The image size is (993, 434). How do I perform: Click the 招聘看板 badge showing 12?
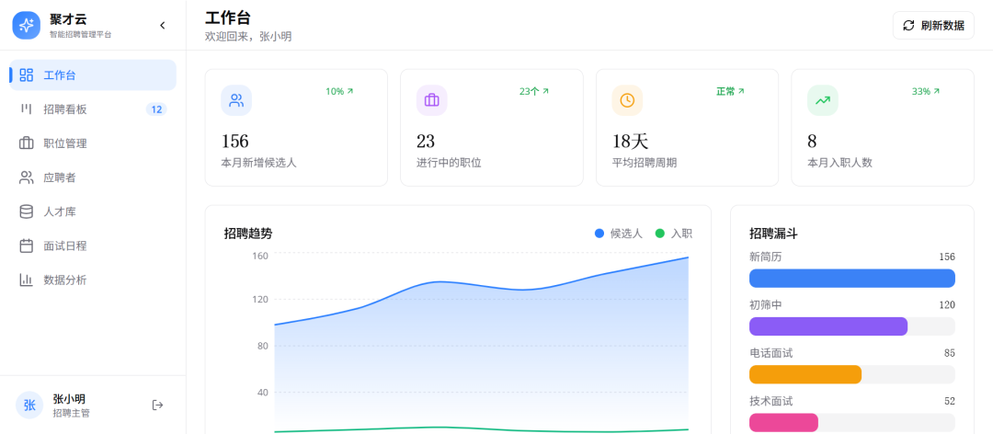click(156, 109)
